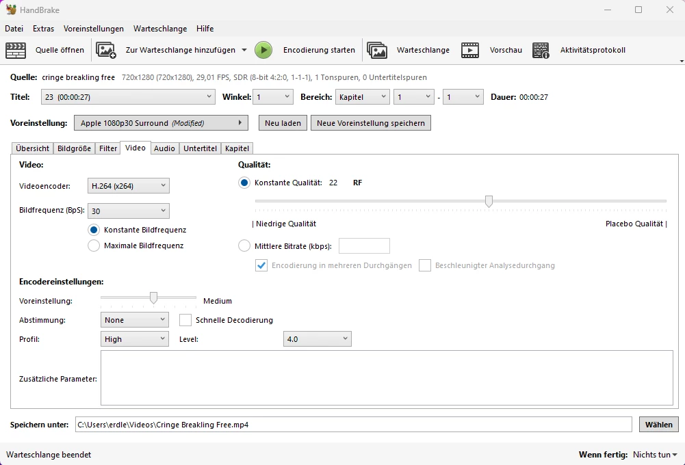Screen dimensions: 685x465
Task: Select Konstante Bildfrequenz radio button
Action: click(94, 230)
